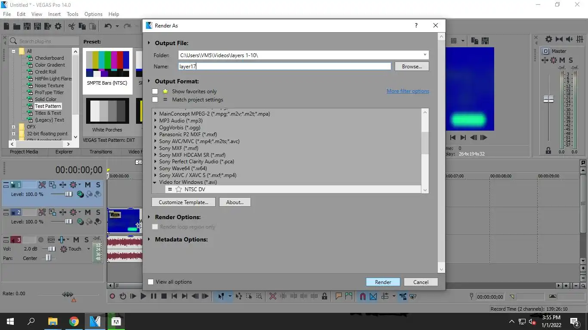Viewport: 588px width, 330px height.
Task: Switch to Project Media tab
Action: 24,152
